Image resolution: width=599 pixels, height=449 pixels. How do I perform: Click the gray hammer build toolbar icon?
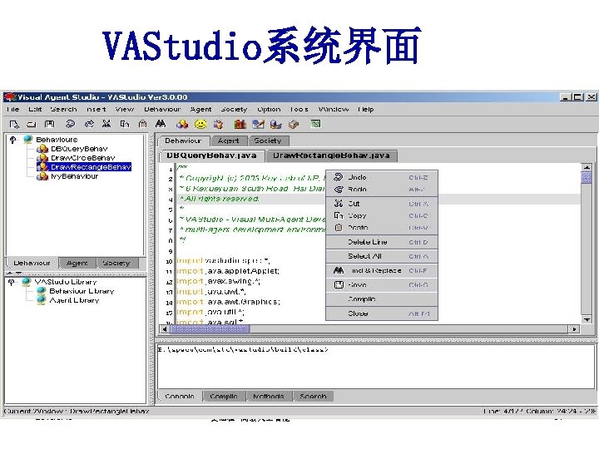click(x=294, y=124)
